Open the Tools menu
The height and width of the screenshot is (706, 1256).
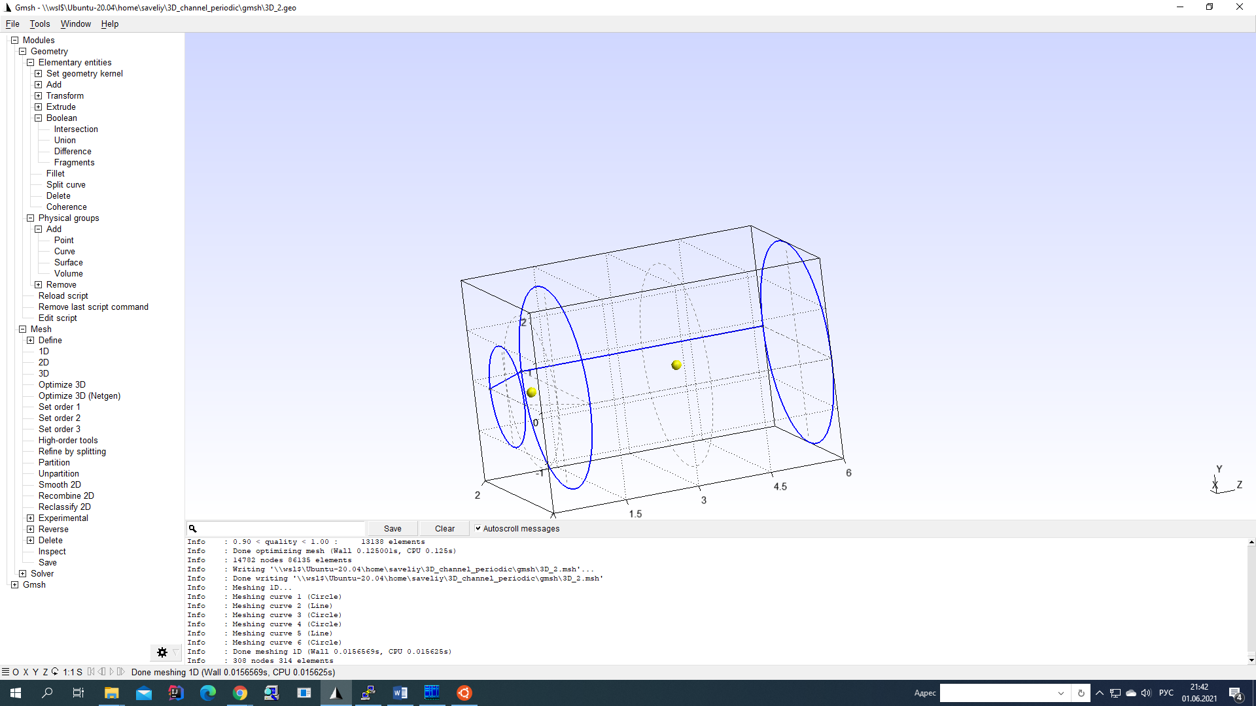coord(39,24)
